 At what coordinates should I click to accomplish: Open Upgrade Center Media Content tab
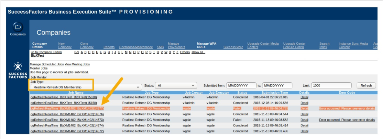pos(263,45)
